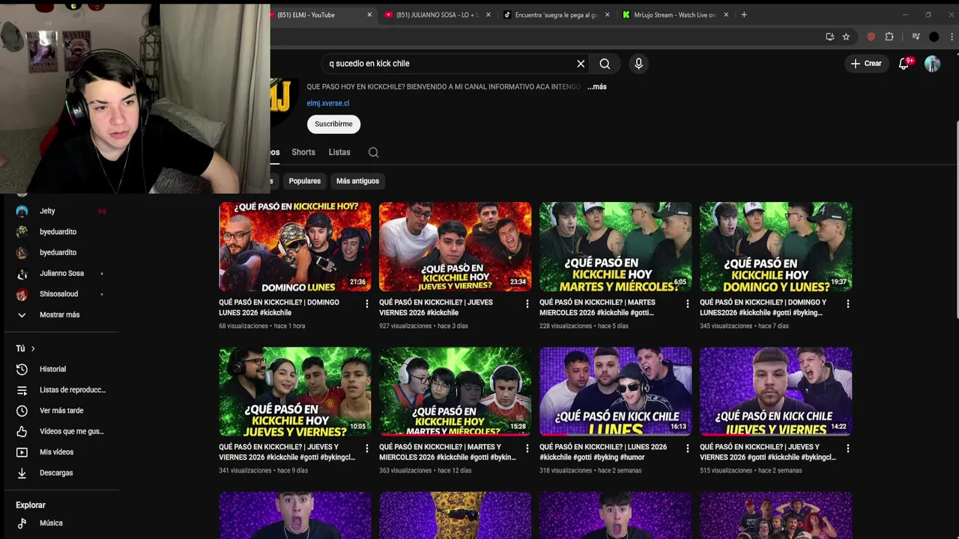Expand the channel description with ...más
Screen dimensions: 959x539
click(597, 87)
